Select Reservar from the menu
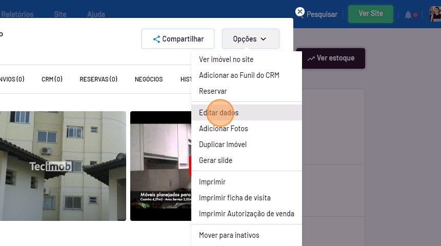The width and height of the screenshot is (441, 246). [213, 91]
